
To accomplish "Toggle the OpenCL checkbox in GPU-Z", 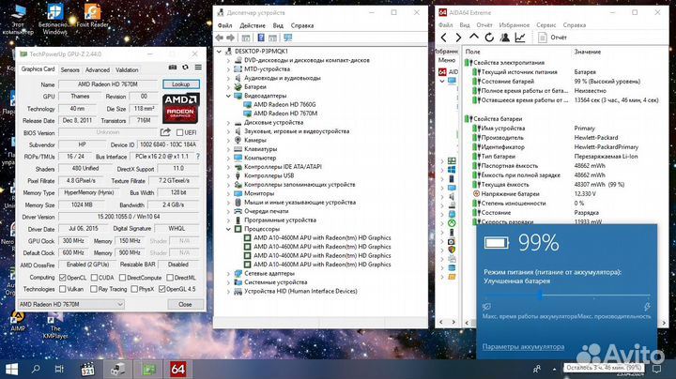I will tap(63, 278).
